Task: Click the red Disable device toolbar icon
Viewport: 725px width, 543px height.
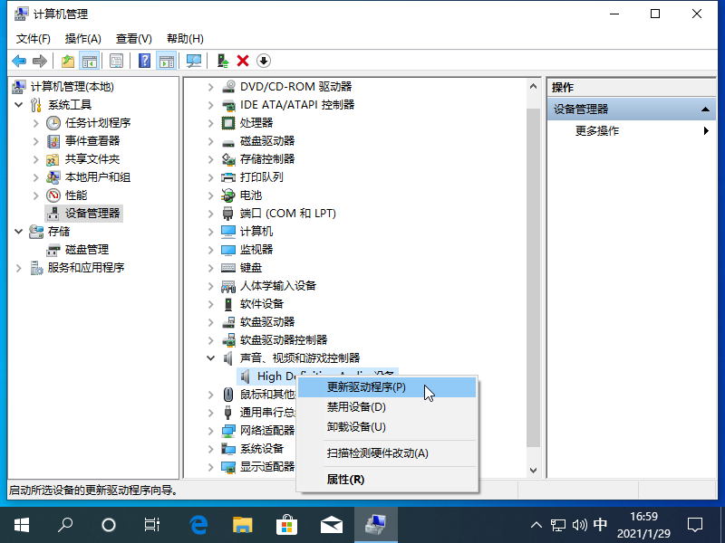Action: (x=242, y=60)
